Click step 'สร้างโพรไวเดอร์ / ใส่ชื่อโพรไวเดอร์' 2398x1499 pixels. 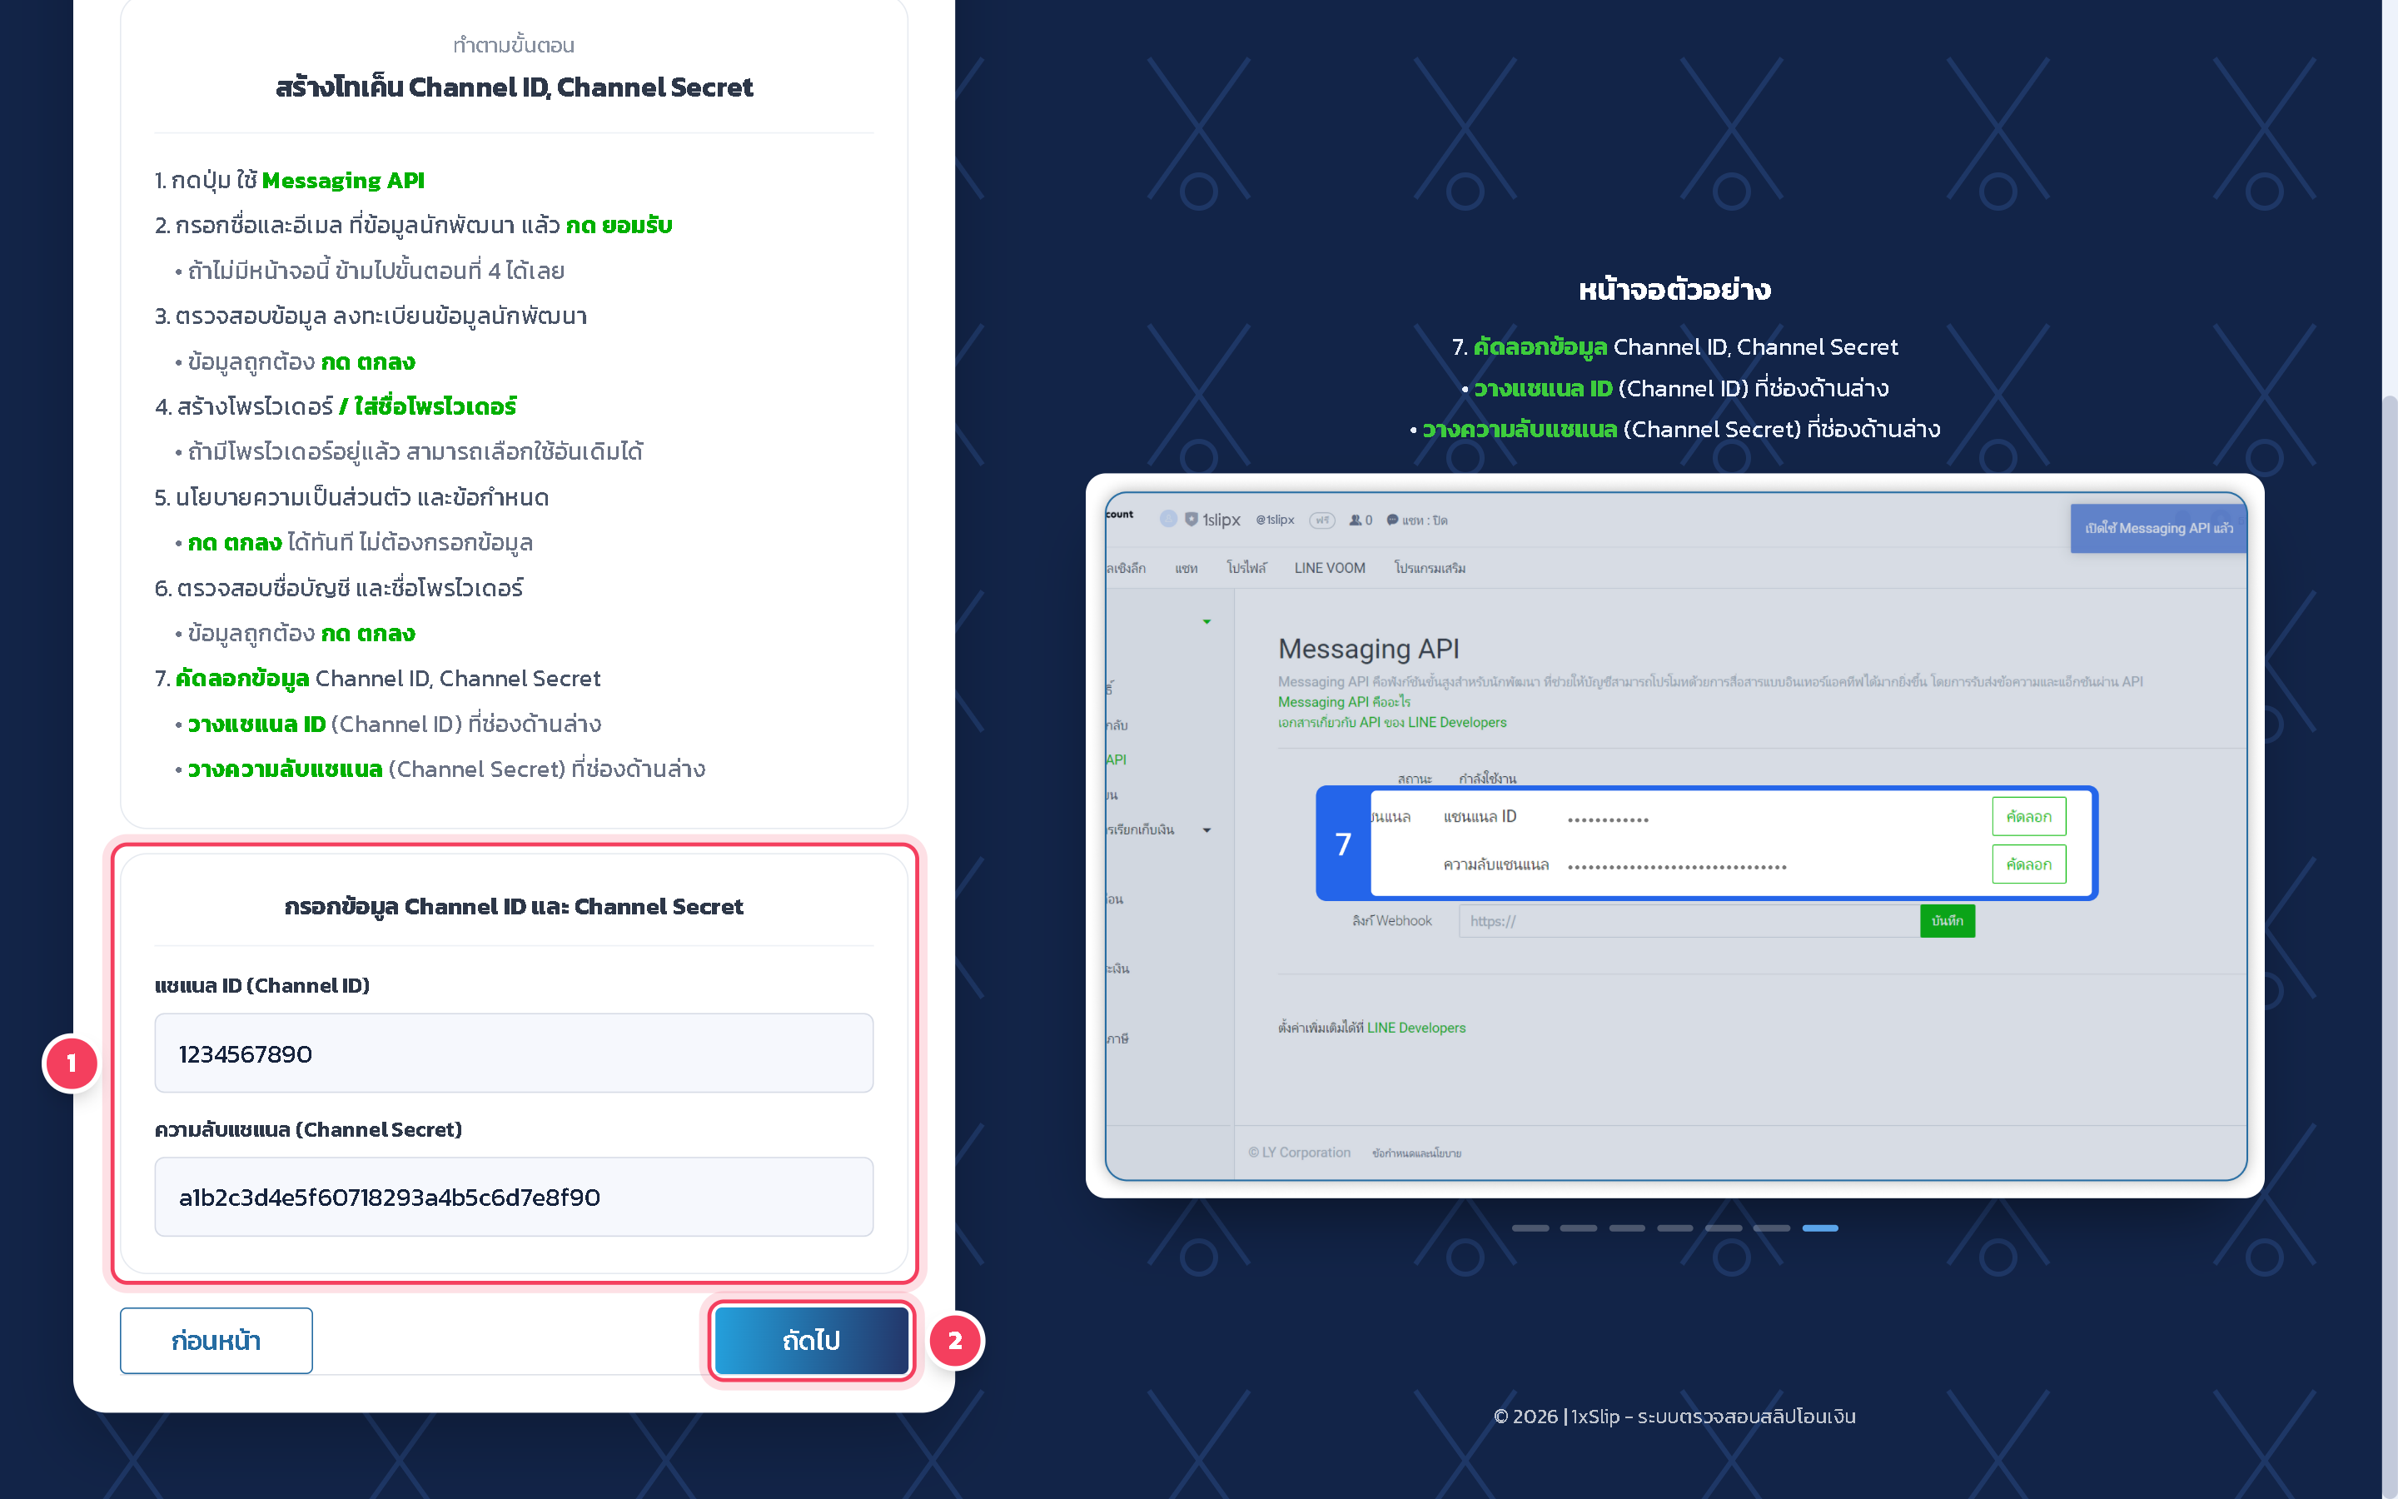336,406
